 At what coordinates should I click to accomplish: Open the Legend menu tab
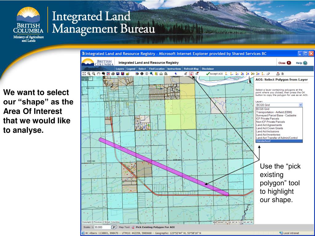[x=131, y=69]
